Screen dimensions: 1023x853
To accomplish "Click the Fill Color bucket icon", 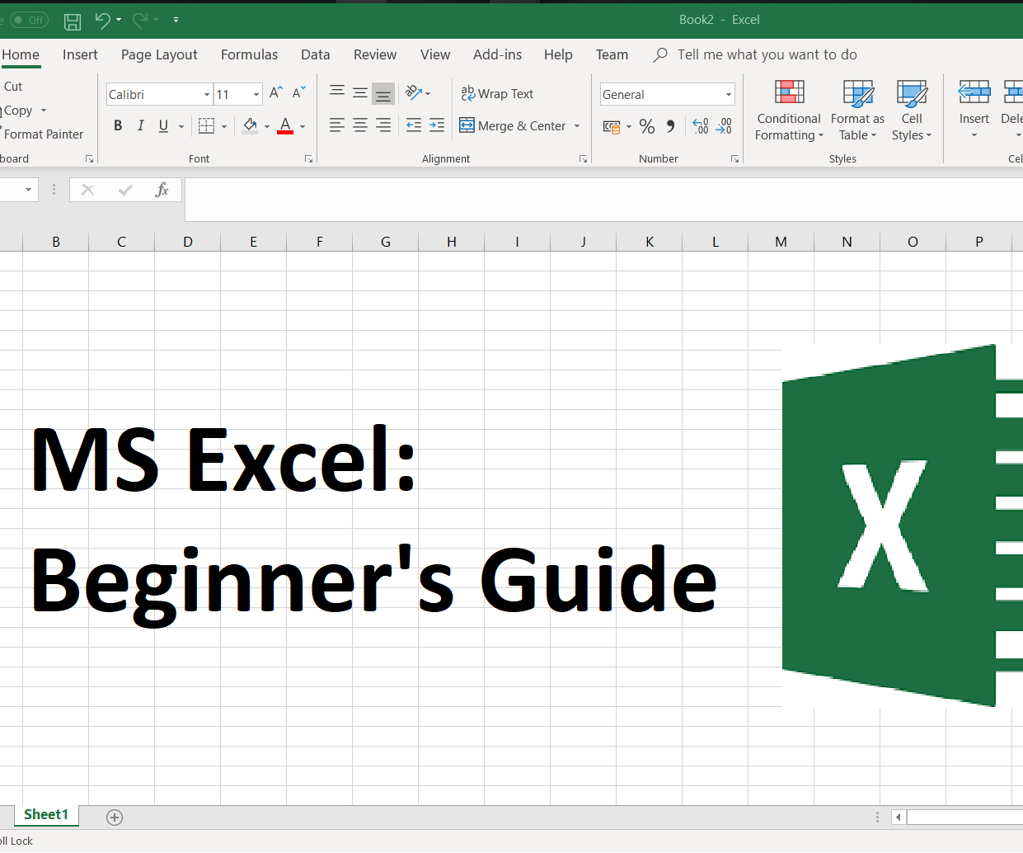I will pos(250,125).
